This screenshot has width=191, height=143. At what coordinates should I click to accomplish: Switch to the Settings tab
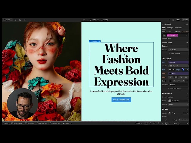click(x=170, y=28)
